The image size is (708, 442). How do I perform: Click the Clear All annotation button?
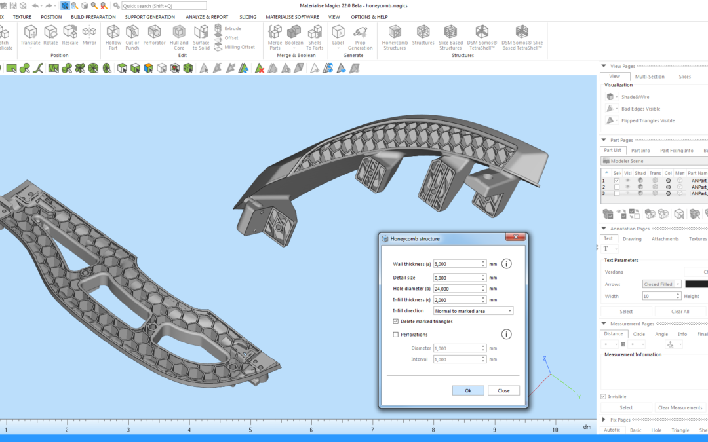(x=680, y=312)
